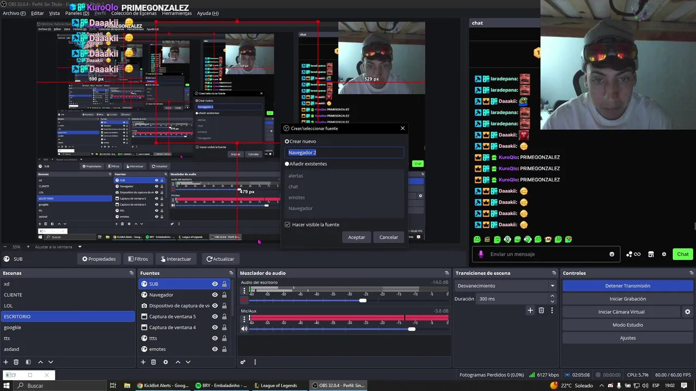Screen dimensions: 696x391
Task: Click microphone icon in chat message box
Action: (x=481, y=254)
